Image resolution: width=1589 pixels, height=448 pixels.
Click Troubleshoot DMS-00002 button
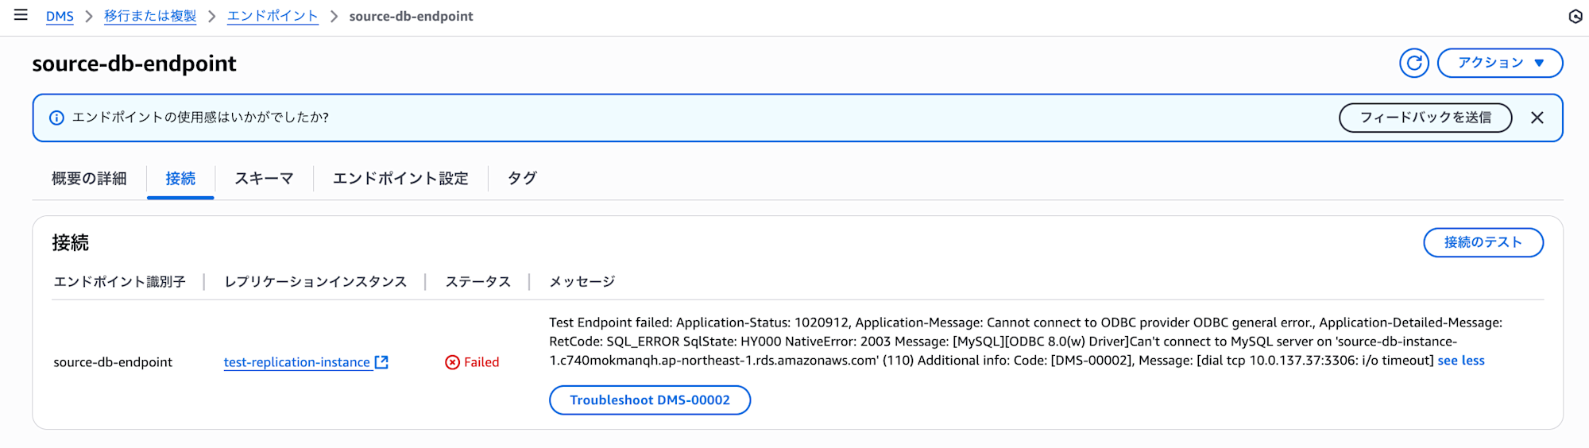(x=650, y=400)
